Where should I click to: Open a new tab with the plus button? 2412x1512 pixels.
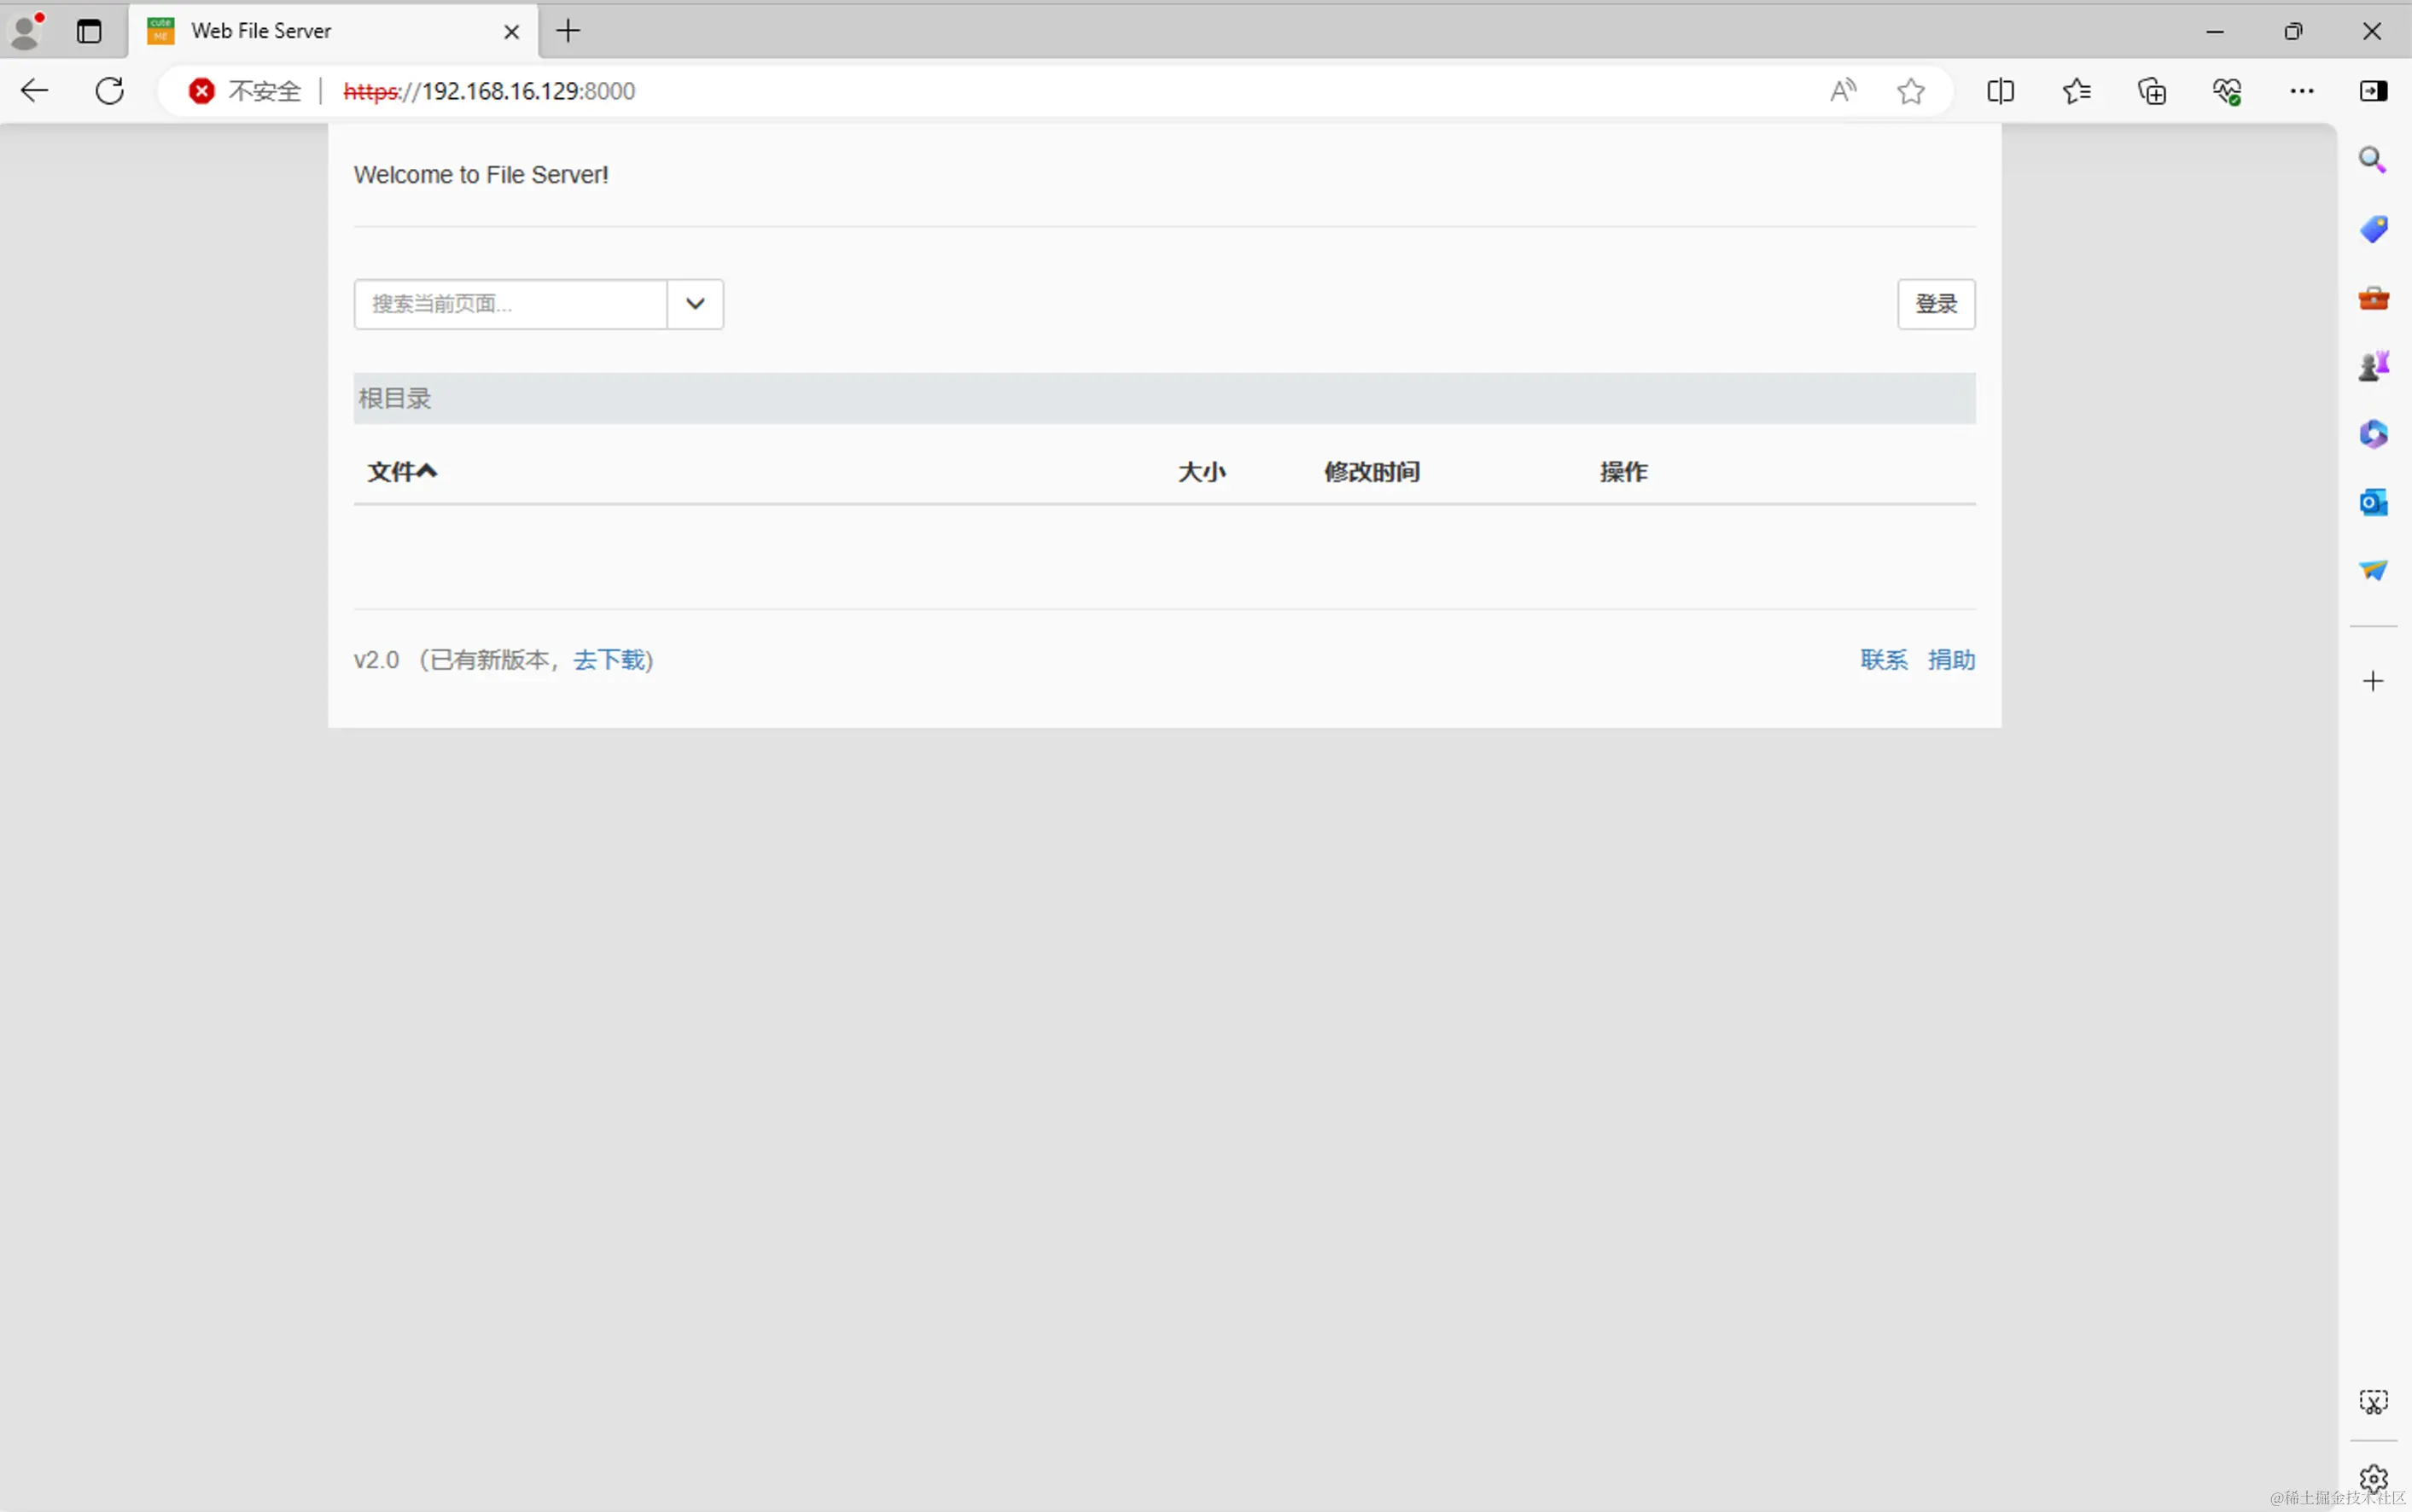click(x=568, y=31)
